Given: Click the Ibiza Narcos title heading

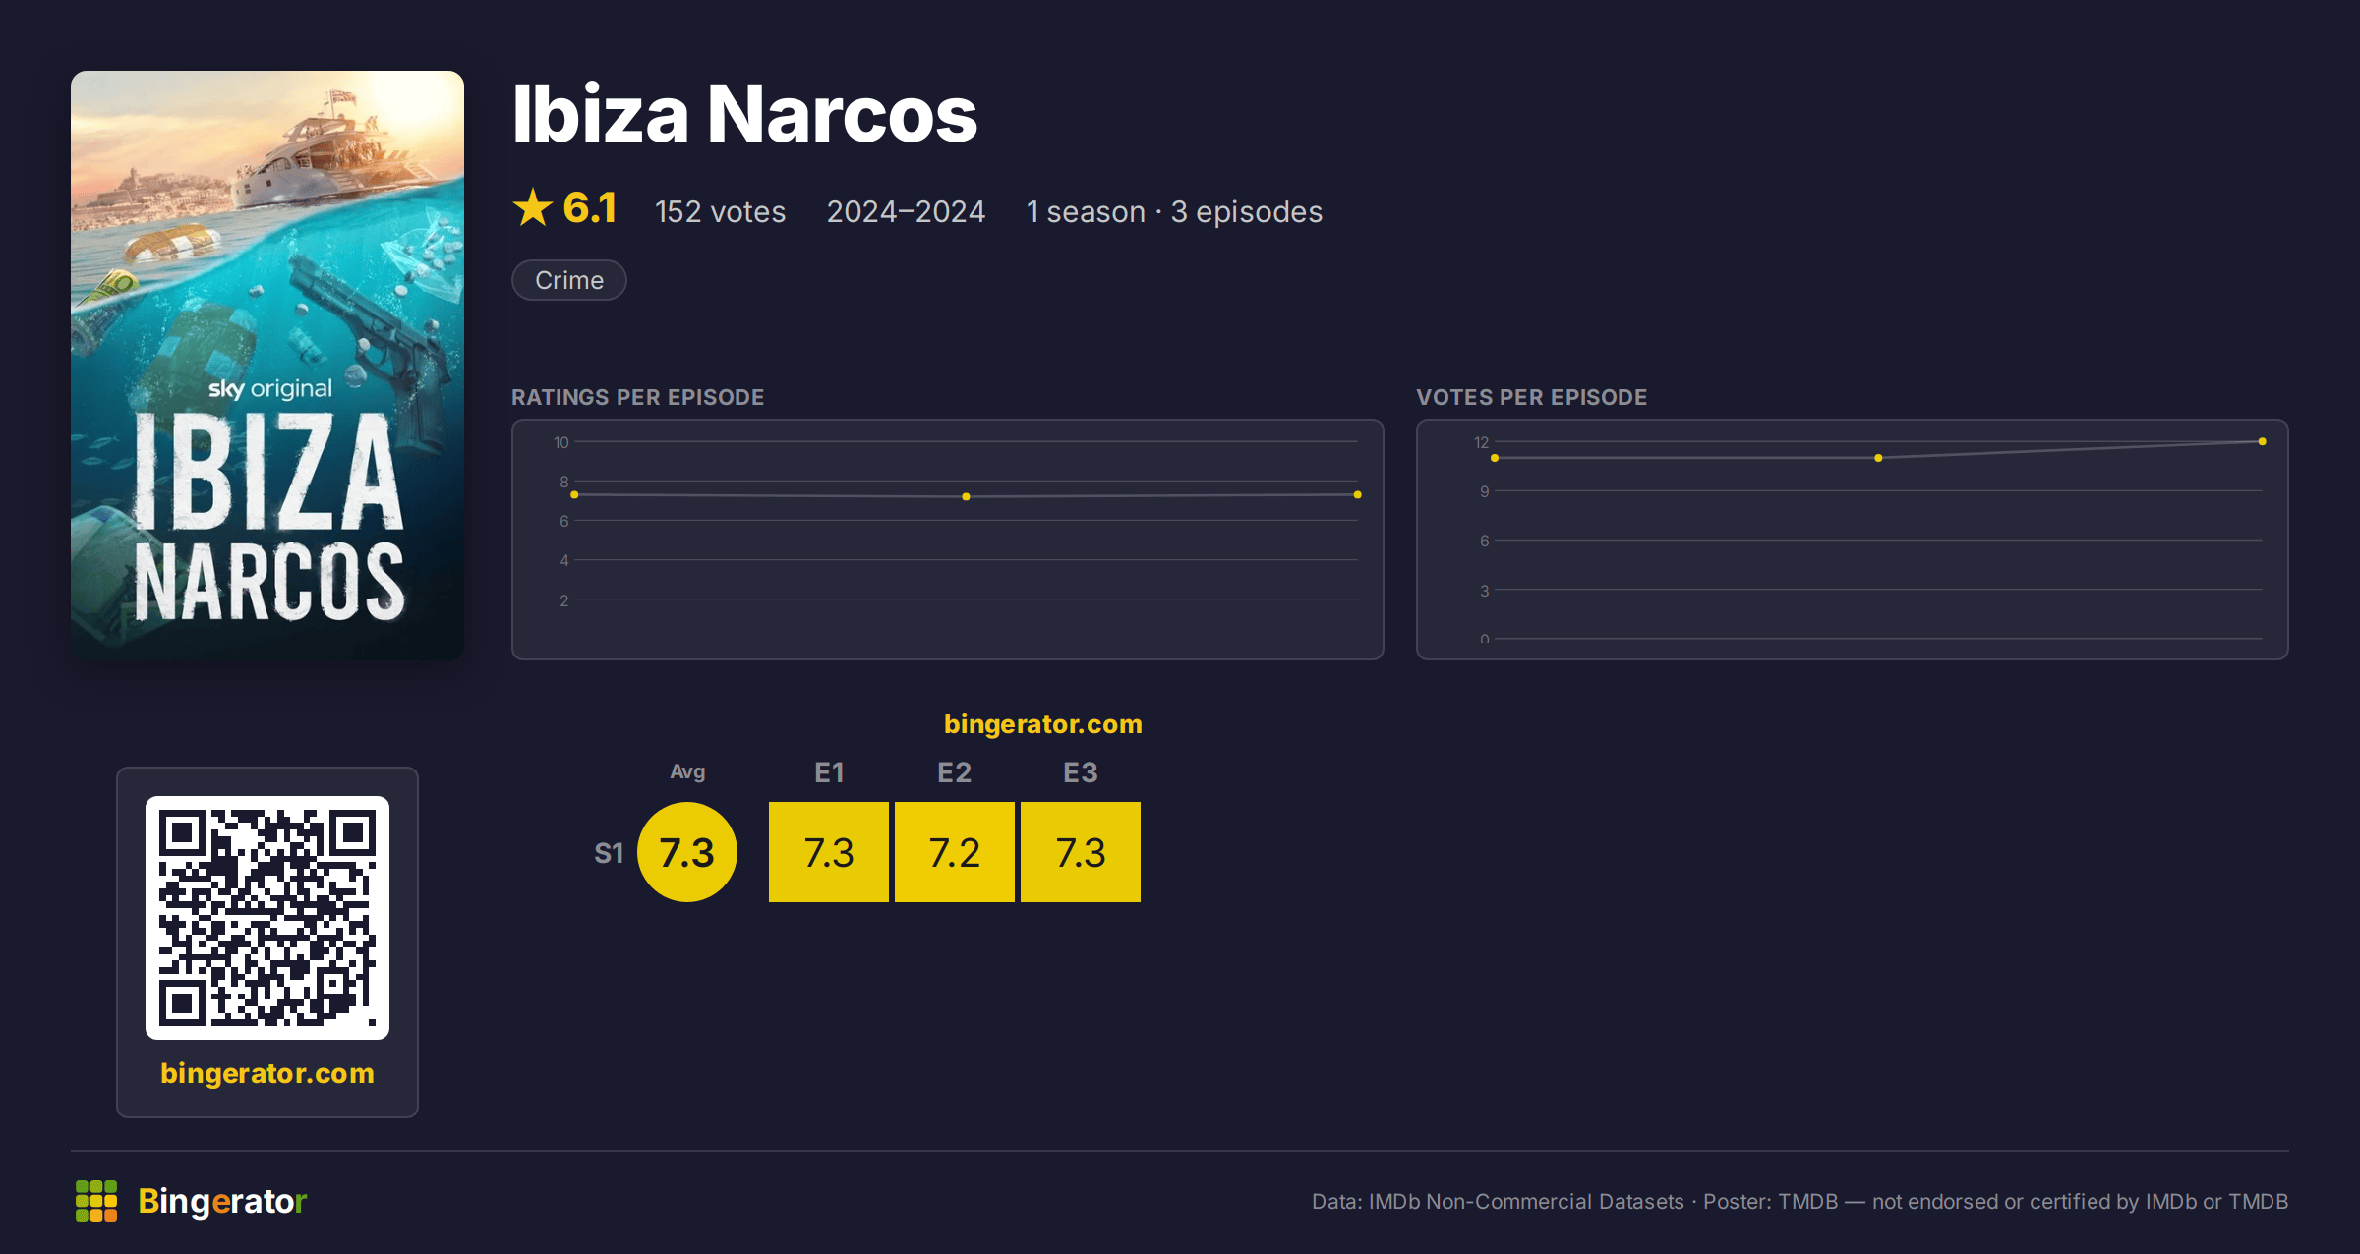Looking at the screenshot, I should (744, 114).
